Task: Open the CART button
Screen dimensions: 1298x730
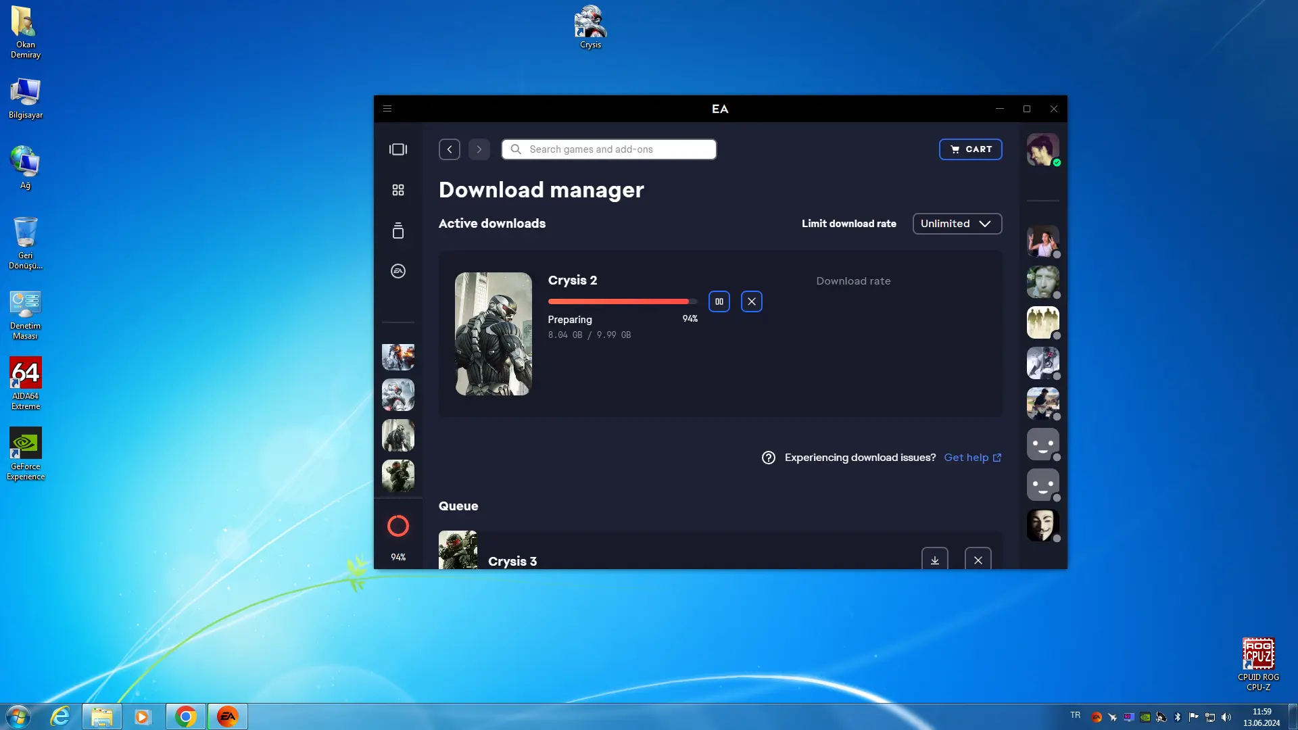Action: [971, 149]
